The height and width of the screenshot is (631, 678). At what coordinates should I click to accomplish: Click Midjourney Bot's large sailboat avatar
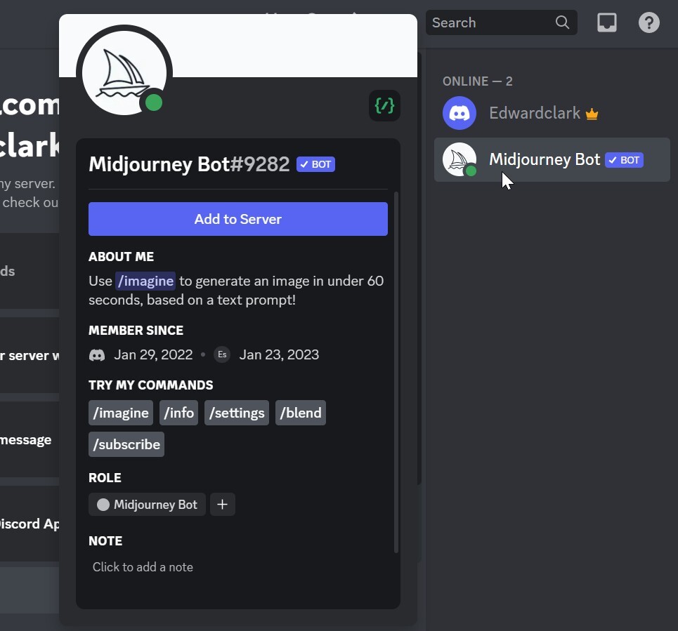point(124,73)
